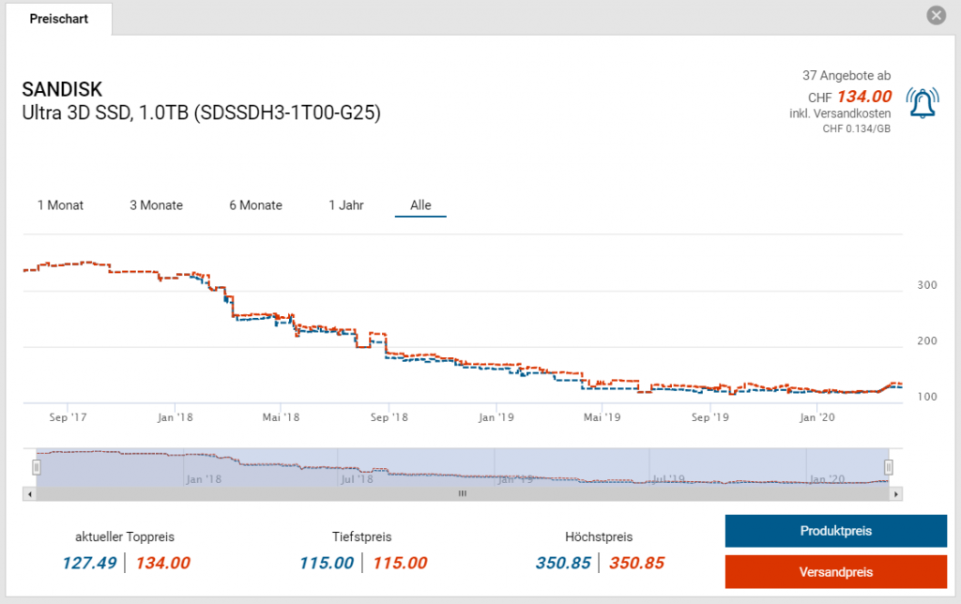961x604 pixels.
Task: Close the Preischart dialog
Action: [x=935, y=15]
